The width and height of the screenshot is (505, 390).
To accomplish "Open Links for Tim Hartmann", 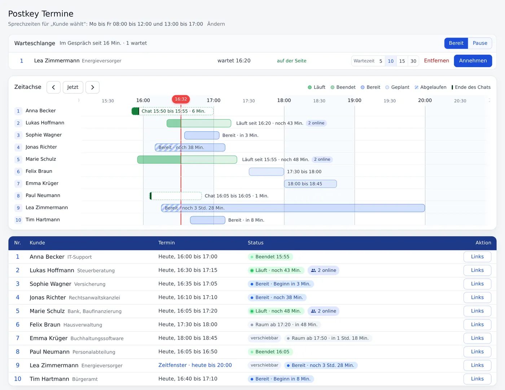I will click(477, 379).
